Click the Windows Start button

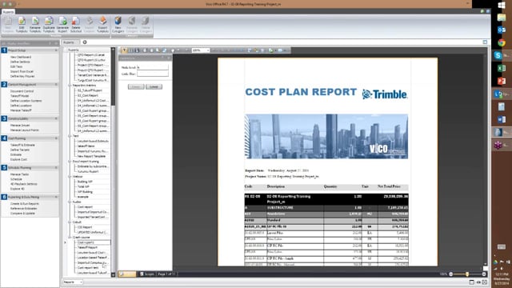pyautogui.click(x=502, y=6)
